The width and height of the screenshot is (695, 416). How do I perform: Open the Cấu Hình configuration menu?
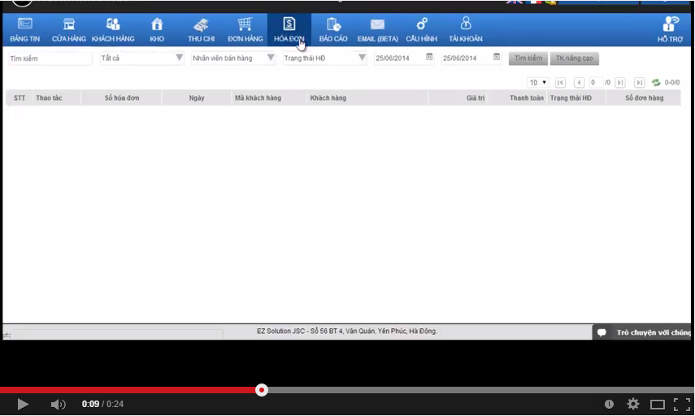pyautogui.click(x=422, y=25)
